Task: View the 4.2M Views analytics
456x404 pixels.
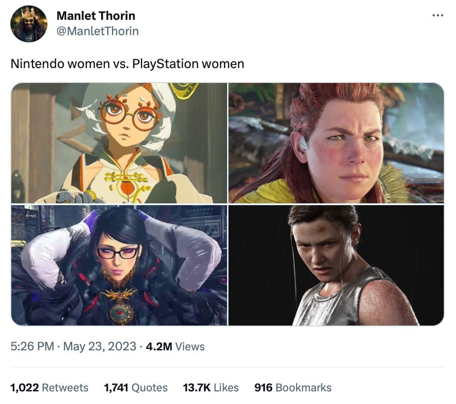Action: click(175, 347)
